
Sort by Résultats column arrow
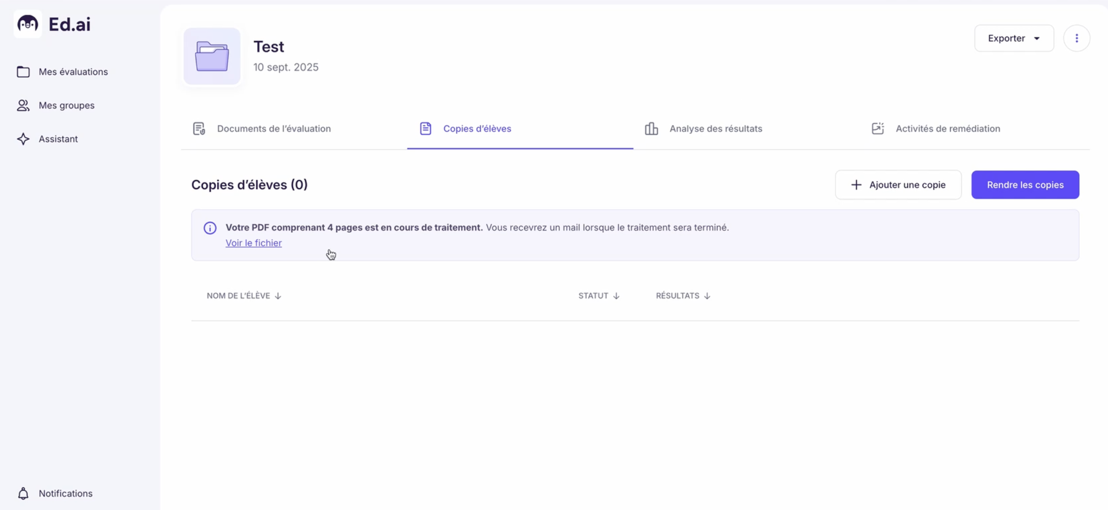pyautogui.click(x=707, y=296)
